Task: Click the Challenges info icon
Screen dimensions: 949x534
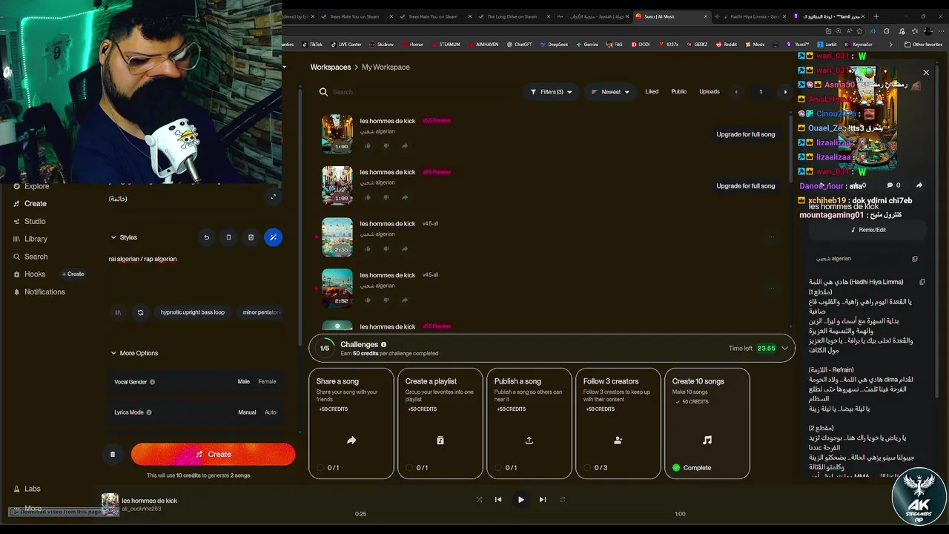Action: point(383,344)
